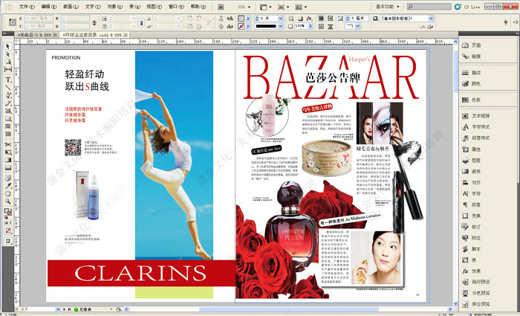Open the 段落样式 (Paragraph Styles) panel
This screenshot has height=316, width=520.
click(x=476, y=138)
